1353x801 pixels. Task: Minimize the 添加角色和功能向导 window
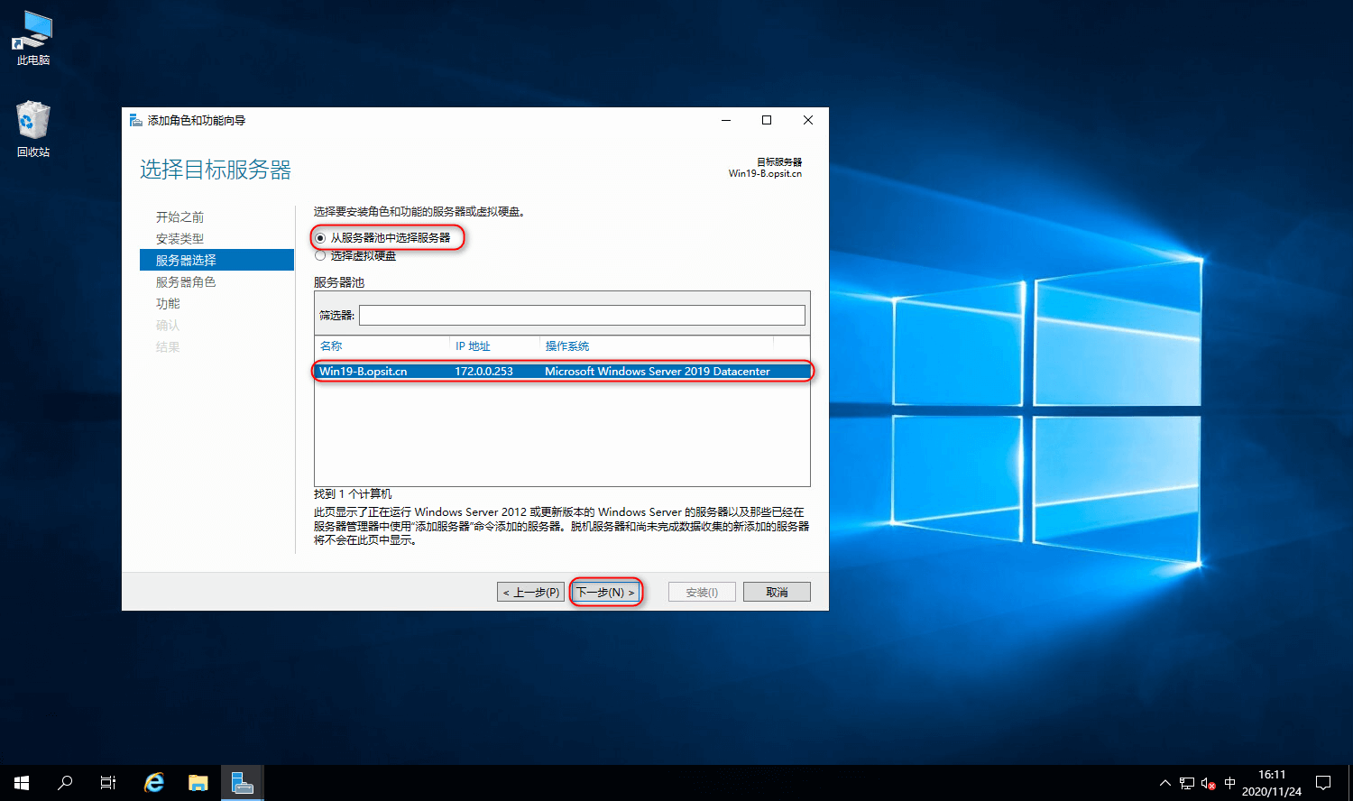pos(726,120)
